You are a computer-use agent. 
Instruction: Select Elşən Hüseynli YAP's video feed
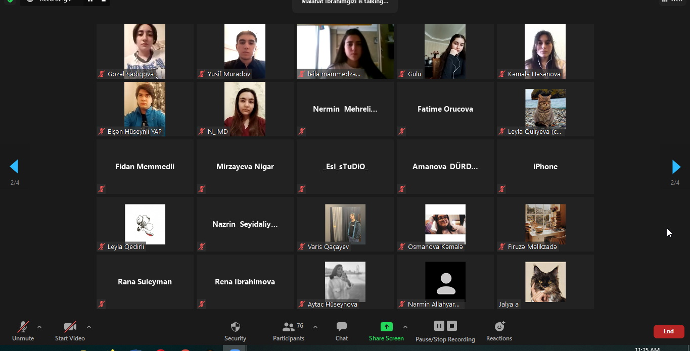pos(145,109)
